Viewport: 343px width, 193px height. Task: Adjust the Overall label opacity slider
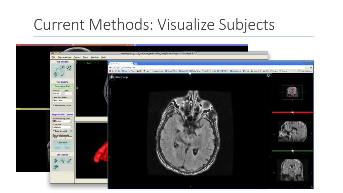pyautogui.click(x=65, y=138)
